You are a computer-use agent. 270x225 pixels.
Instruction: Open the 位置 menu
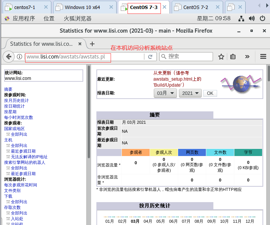(x=49, y=18)
